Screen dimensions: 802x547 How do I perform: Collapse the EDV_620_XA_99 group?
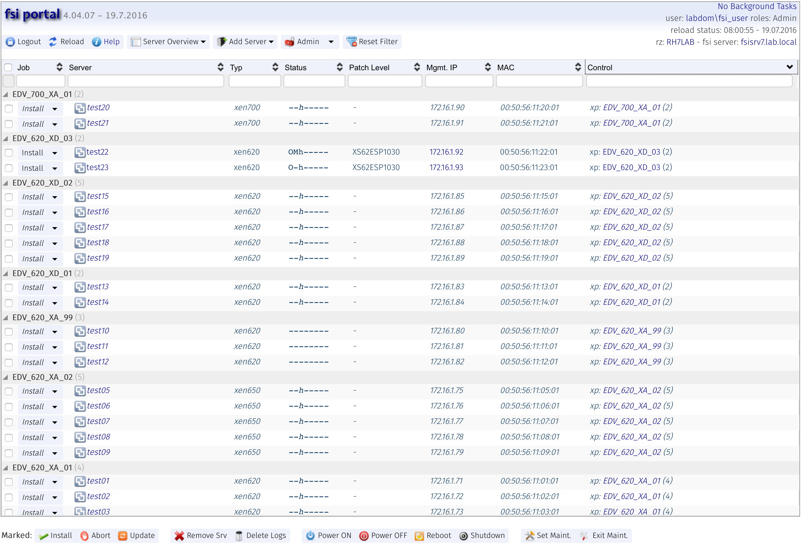click(x=5, y=318)
